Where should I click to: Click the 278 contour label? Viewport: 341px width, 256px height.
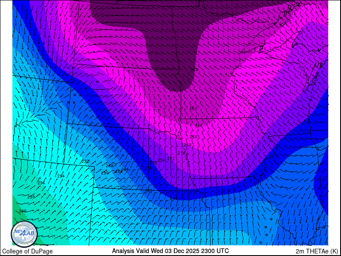148,168
